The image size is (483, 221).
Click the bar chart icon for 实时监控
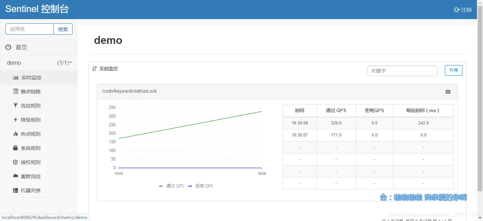16,77
